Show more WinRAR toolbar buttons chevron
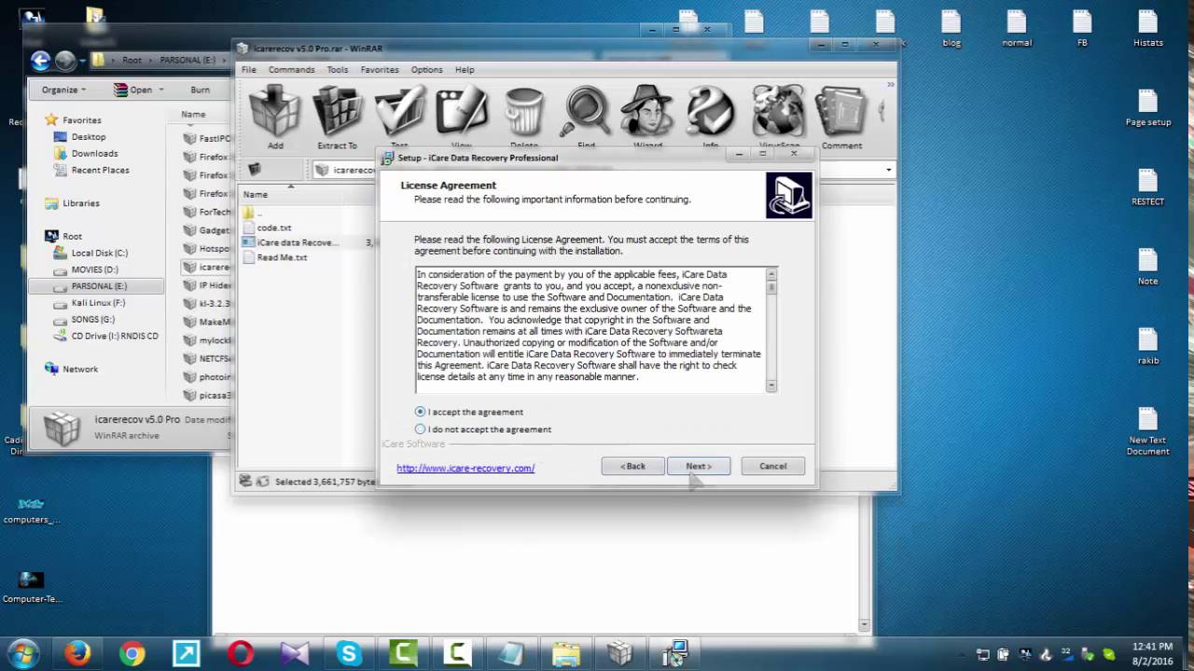Image resolution: width=1194 pixels, height=671 pixels. tap(891, 86)
